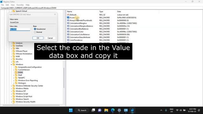Expand the Windows Defender Security Center key
This screenshot has width=203, height=114.
point(11,86)
